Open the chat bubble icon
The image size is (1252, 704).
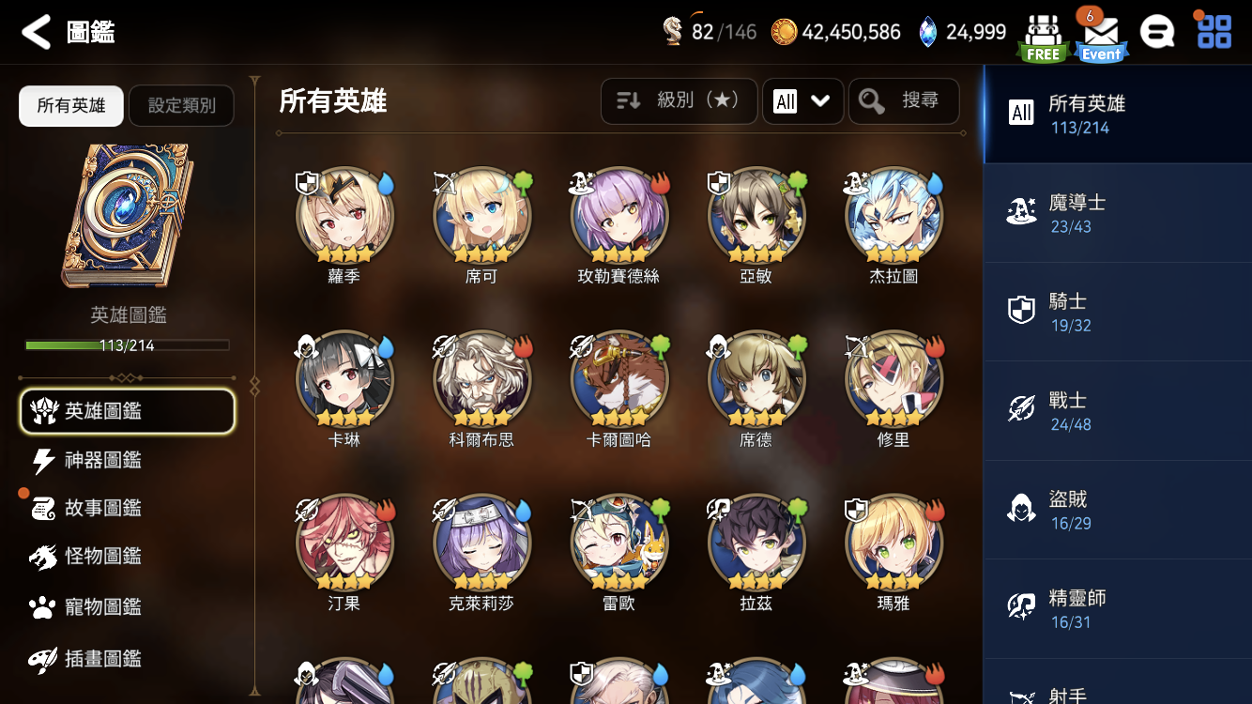[x=1157, y=32]
